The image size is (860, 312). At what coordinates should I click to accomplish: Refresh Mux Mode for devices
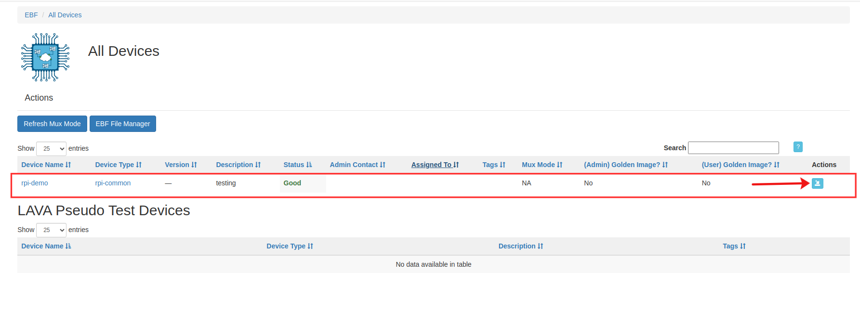52,124
